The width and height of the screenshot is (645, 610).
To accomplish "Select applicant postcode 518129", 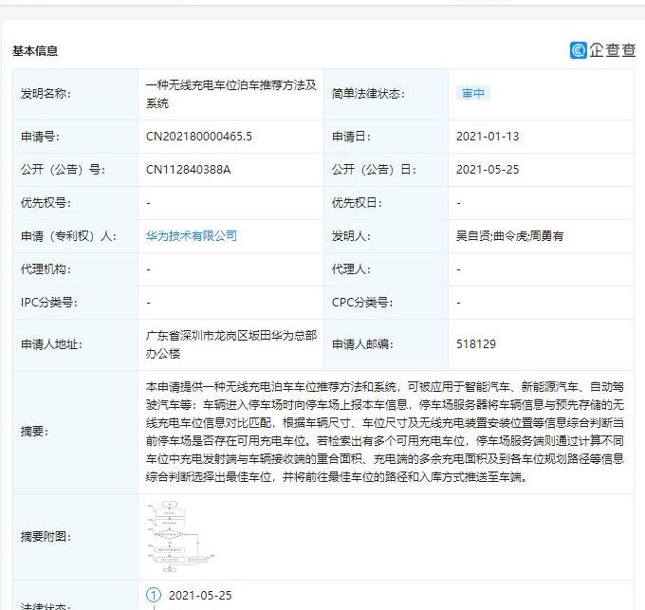I will click(476, 343).
